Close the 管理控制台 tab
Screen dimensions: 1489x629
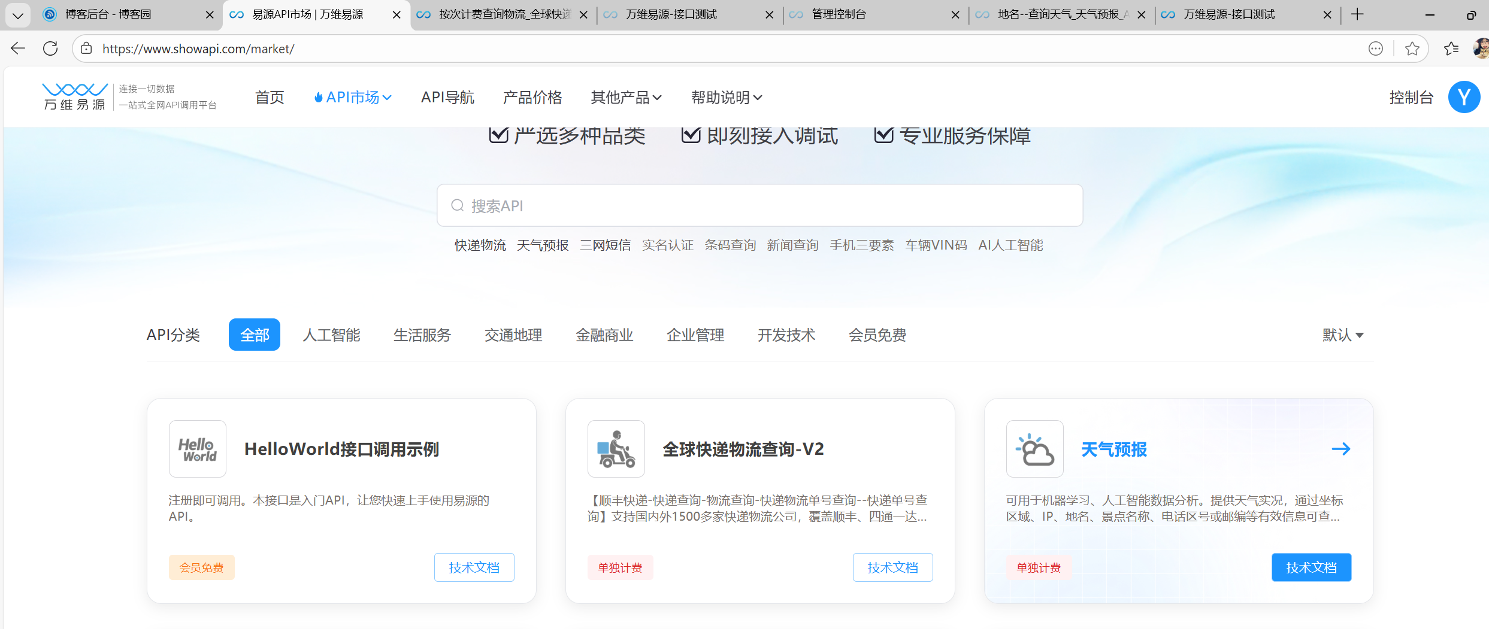(955, 15)
